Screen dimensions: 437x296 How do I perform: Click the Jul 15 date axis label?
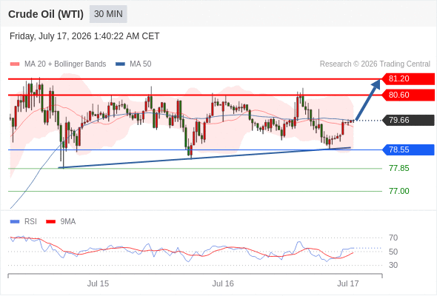coord(98,283)
